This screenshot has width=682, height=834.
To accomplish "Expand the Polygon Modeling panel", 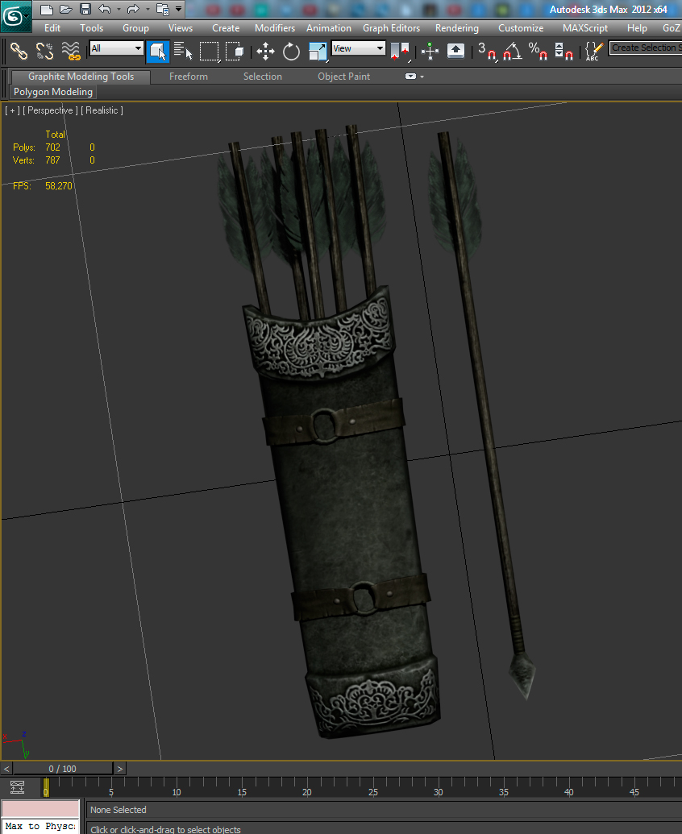I will (53, 92).
